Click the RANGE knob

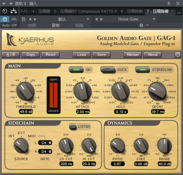coord(164,146)
